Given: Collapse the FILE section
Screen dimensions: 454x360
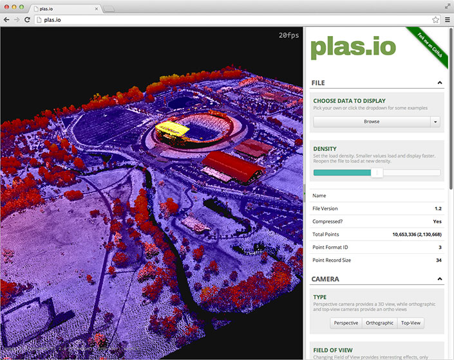Looking at the screenshot, I should [439, 83].
